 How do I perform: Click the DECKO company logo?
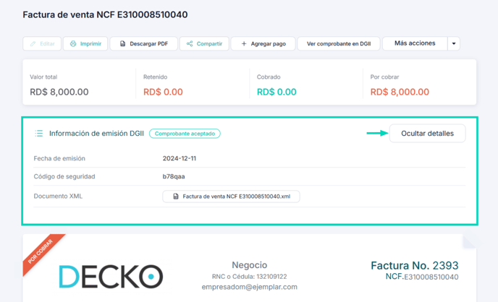click(x=111, y=276)
